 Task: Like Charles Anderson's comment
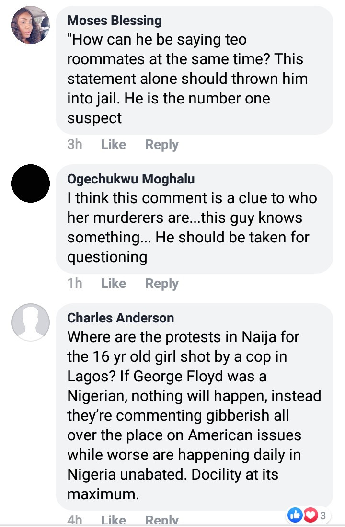click(114, 520)
